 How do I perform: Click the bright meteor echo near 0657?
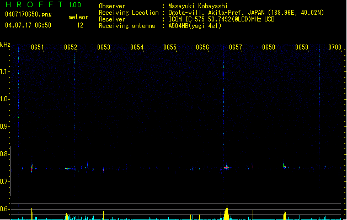coord(226,168)
